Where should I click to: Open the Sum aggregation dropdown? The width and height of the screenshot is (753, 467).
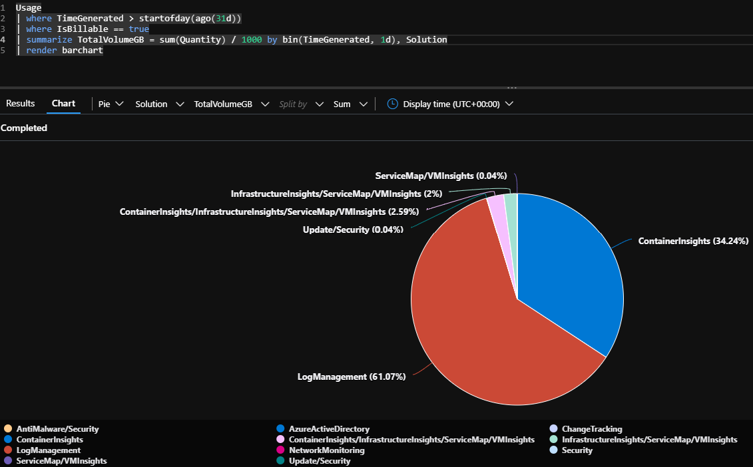coord(350,104)
